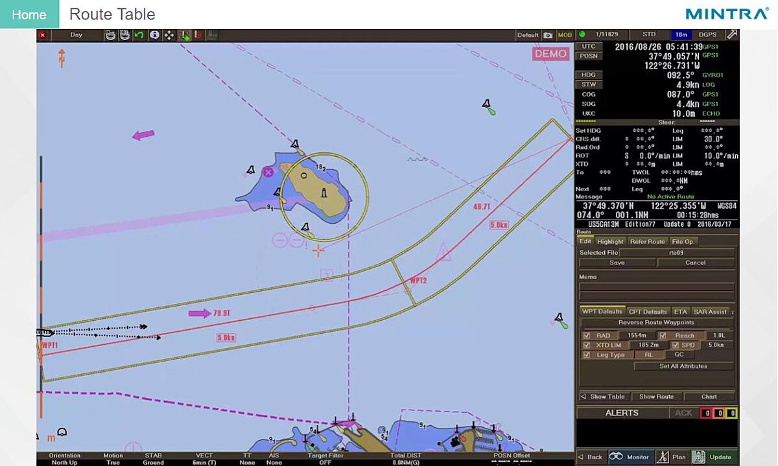Open chart object info icon
Viewport: 778px width, 466px height.
(154, 35)
